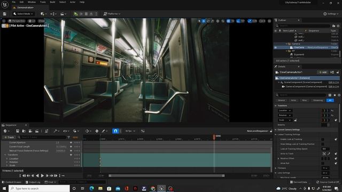342x192 pixels.
Task: Open the Cinematics clapperboard dropdown
Action: [63, 14]
